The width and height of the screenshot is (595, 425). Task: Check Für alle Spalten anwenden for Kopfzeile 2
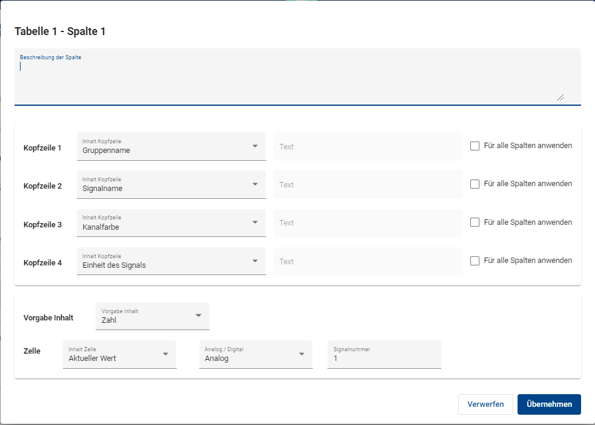pyautogui.click(x=475, y=184)
